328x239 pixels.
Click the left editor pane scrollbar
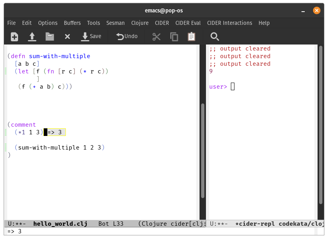[203, 150]
